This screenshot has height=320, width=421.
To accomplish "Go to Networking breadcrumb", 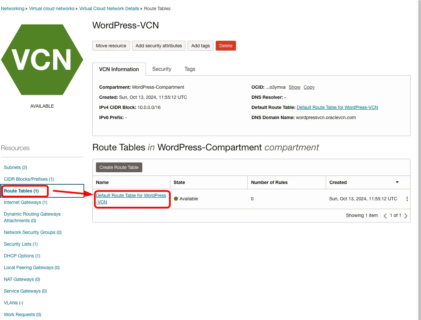I will pyautogui.click(x=13, y=8).
